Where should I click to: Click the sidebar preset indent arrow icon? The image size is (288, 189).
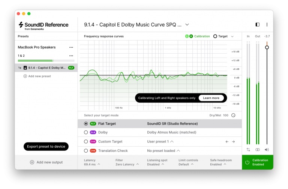coord(20,68)
